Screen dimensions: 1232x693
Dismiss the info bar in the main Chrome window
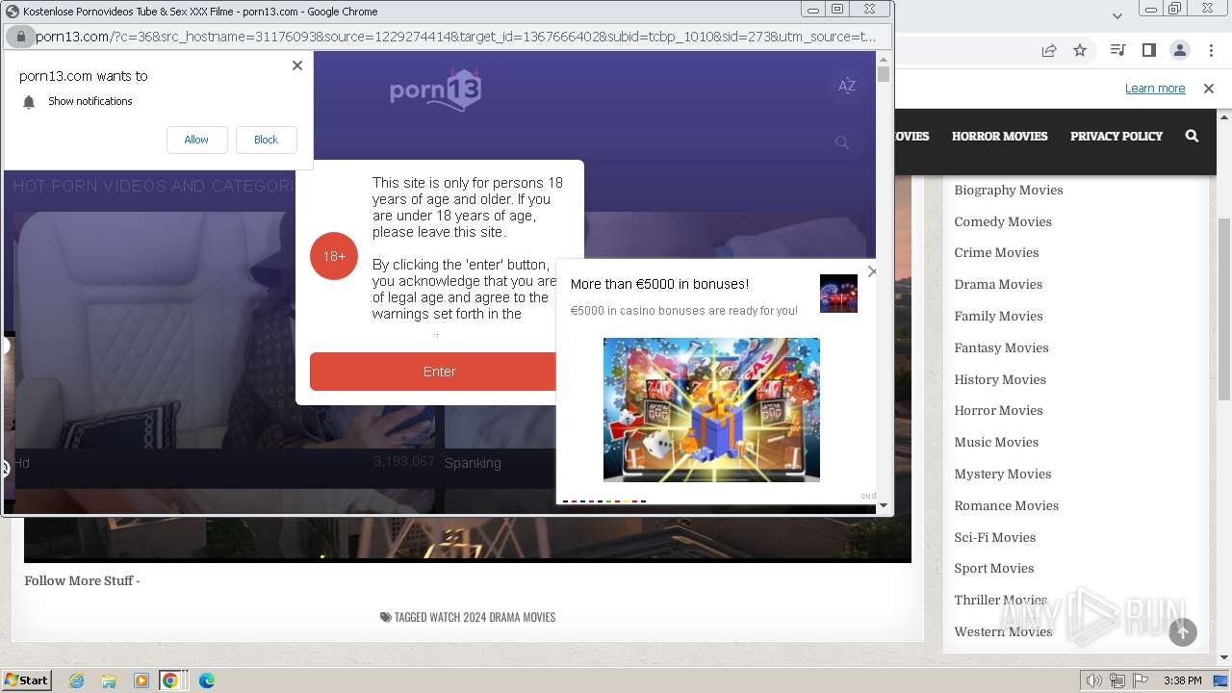click(x=1209, y=89)
